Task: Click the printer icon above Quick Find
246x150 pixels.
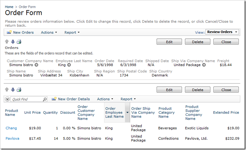Action: [x=19, y=90]
